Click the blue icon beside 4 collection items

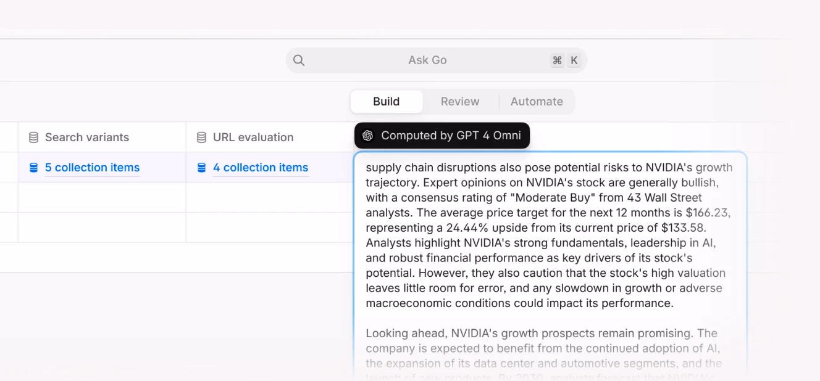tap(201, 168)
